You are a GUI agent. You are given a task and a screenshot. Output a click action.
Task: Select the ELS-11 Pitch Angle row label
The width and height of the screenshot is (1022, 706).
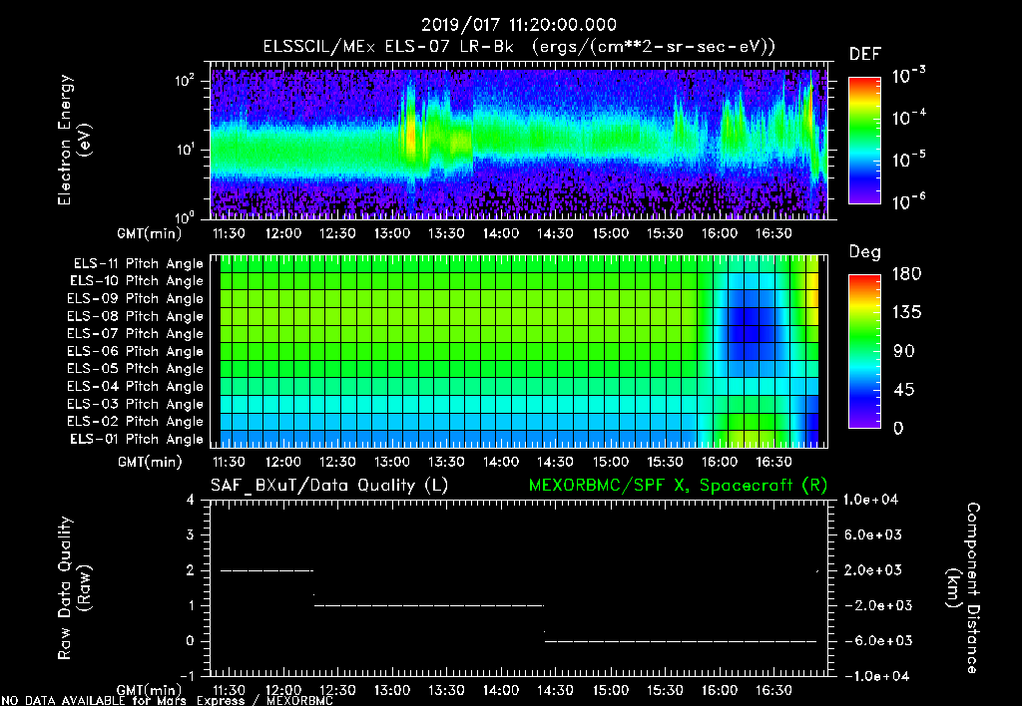pyautogui.click(x=138, y=264)
